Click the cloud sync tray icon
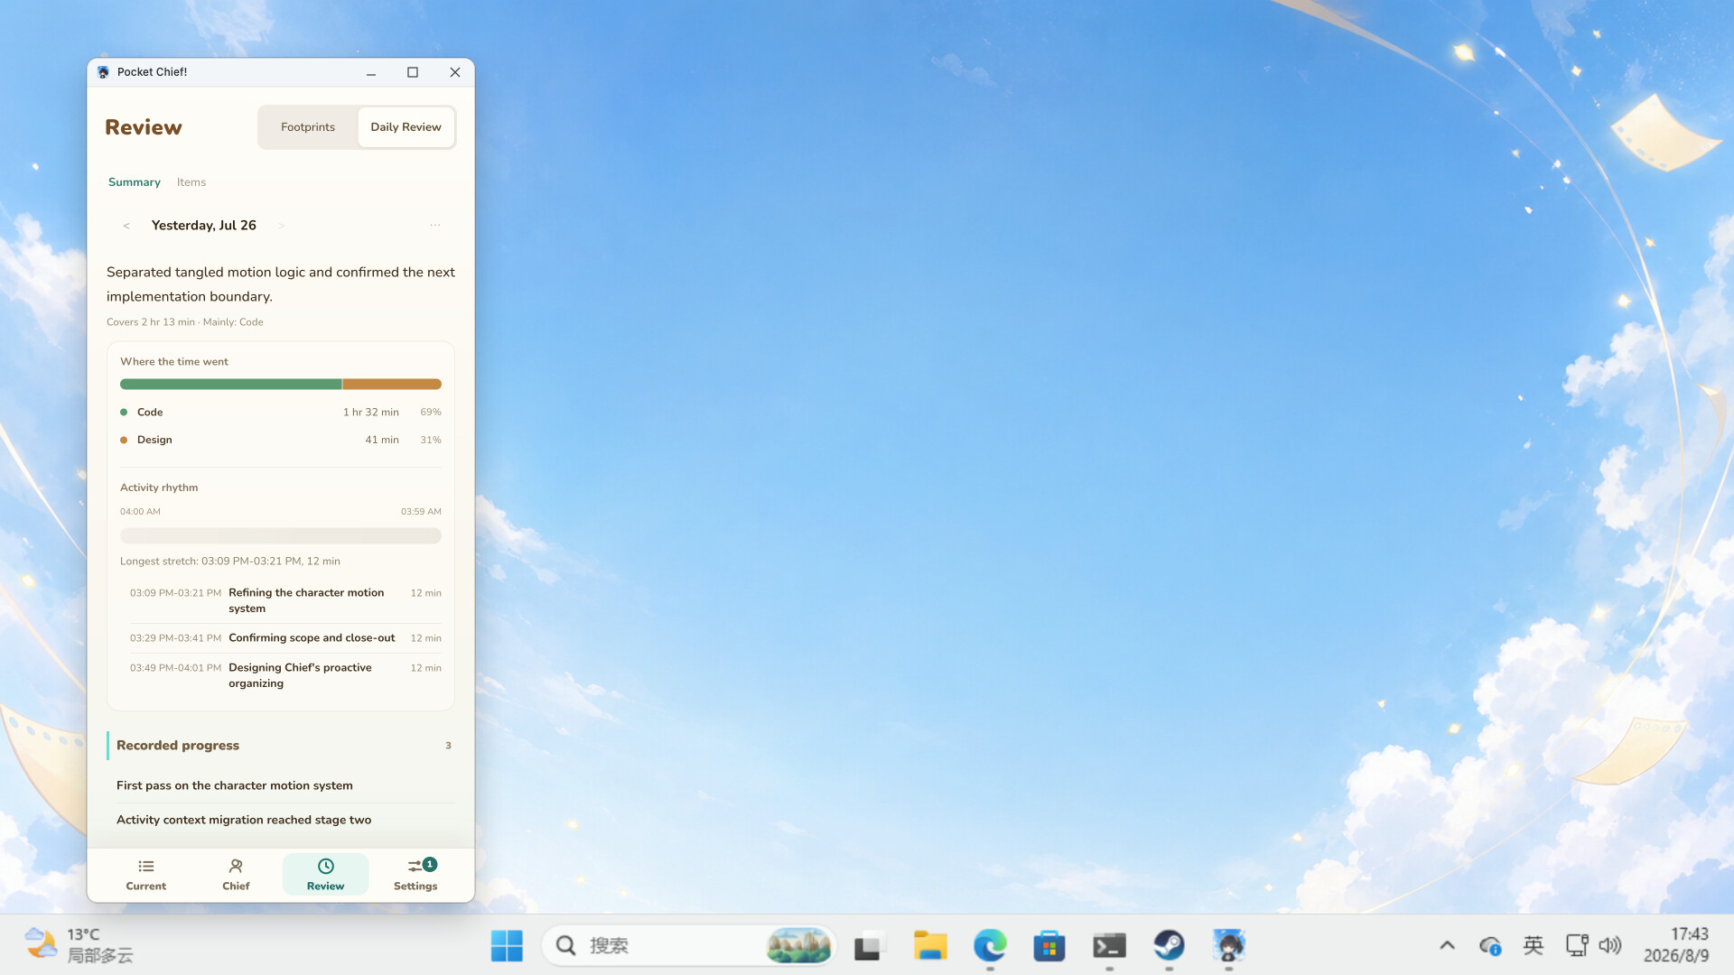The image size is (1734, 975). (1490, 946)
